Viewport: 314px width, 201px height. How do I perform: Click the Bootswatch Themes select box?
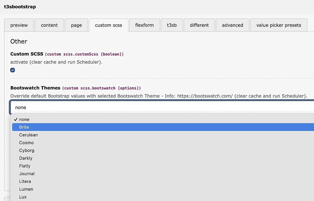click(x=161, y=107)
